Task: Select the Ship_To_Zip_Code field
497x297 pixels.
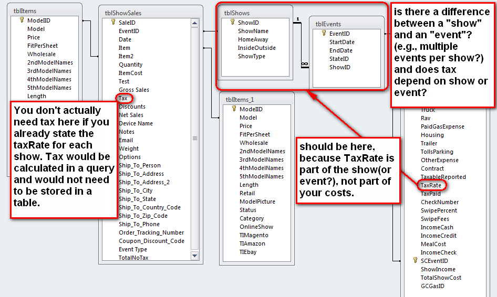Action: click(x=143, y=216)
